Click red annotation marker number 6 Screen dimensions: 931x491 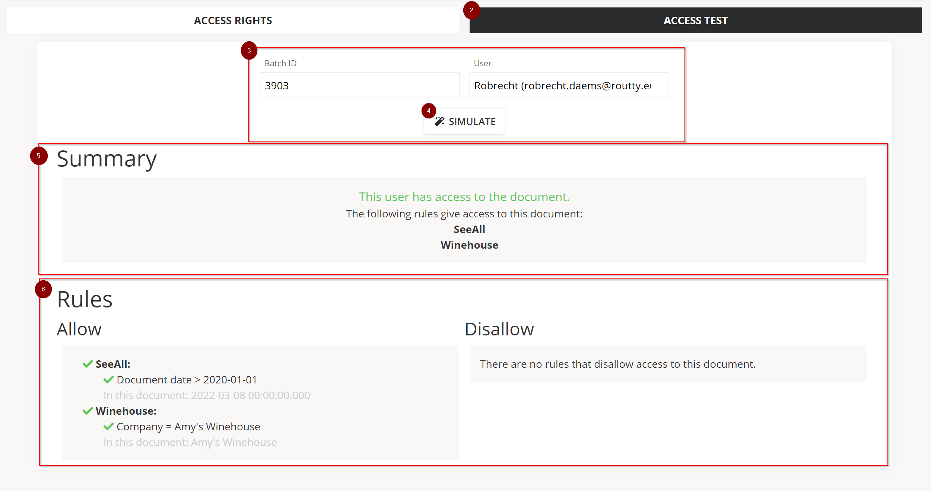coord(43,289)
